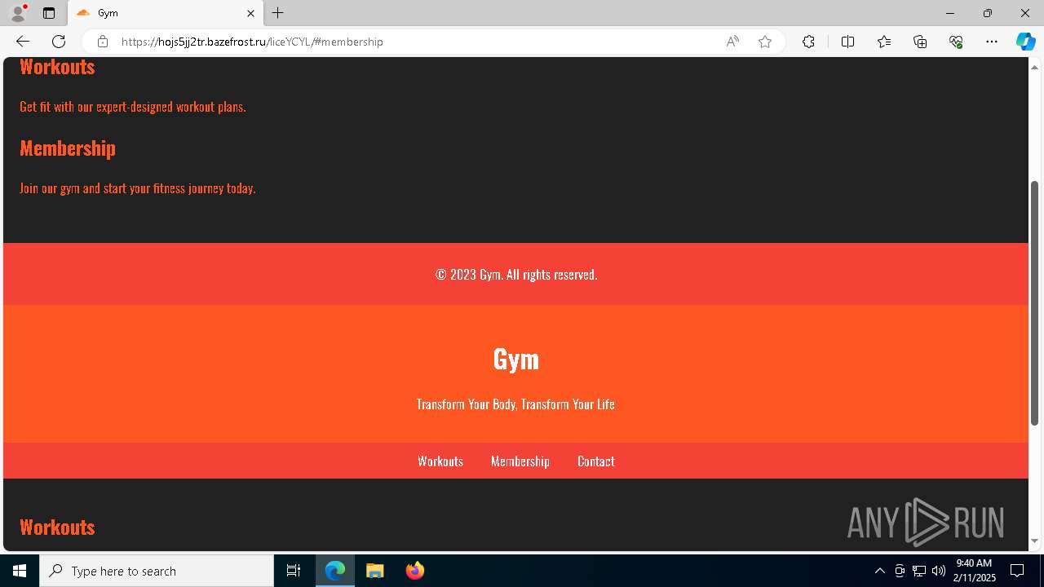1044x587 pixels.
Task: Click the page vertical scrollbar thumb
Action: pyautogui.click(x=1035, y=302)
